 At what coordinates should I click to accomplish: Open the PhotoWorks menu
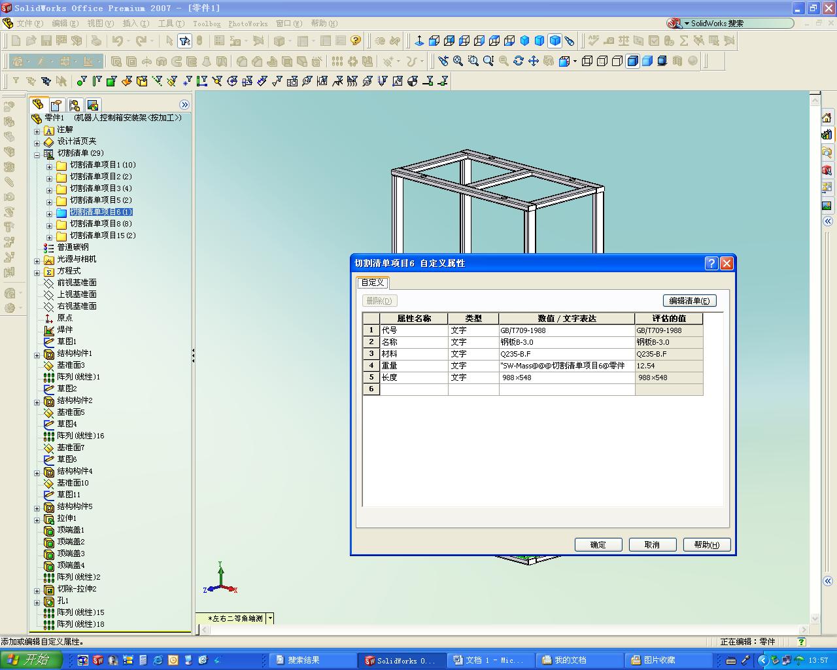(248, 24)
